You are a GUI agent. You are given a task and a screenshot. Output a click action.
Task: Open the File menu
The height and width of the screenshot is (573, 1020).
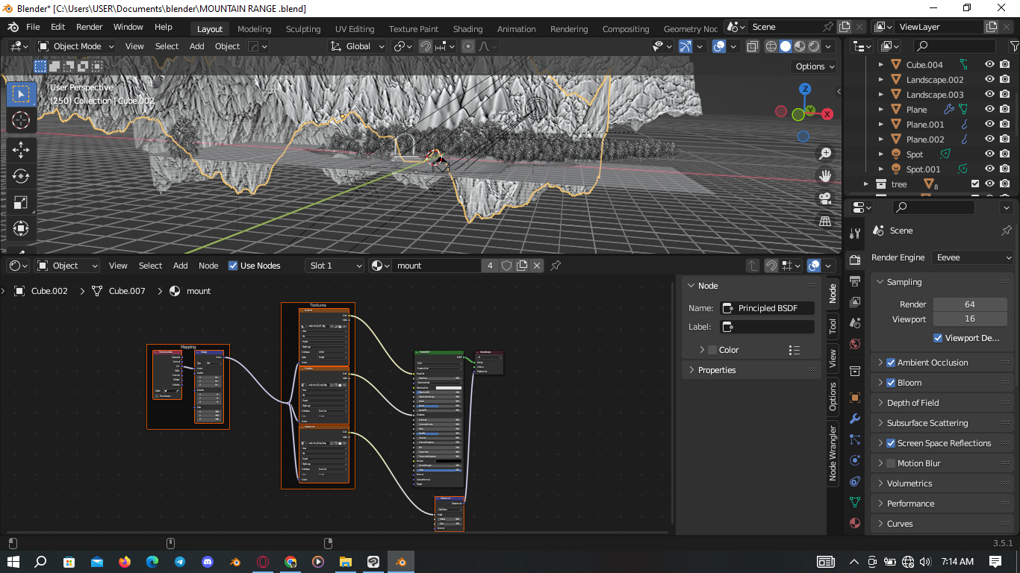coord(33,27)
